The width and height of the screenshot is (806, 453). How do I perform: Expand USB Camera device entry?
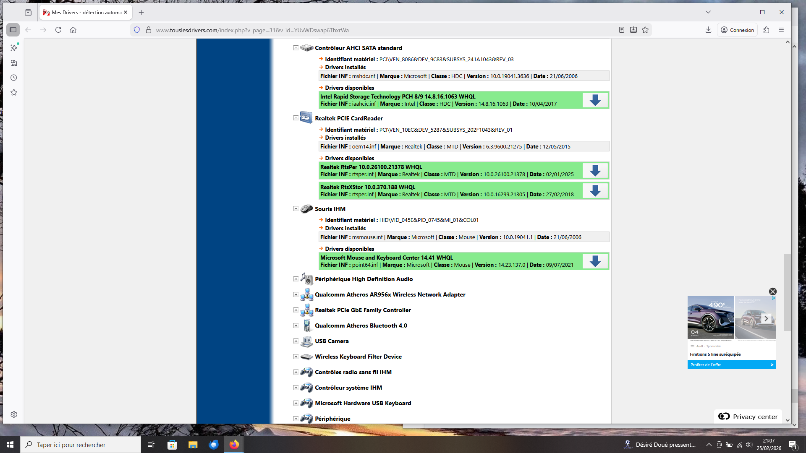coord(296,341)
